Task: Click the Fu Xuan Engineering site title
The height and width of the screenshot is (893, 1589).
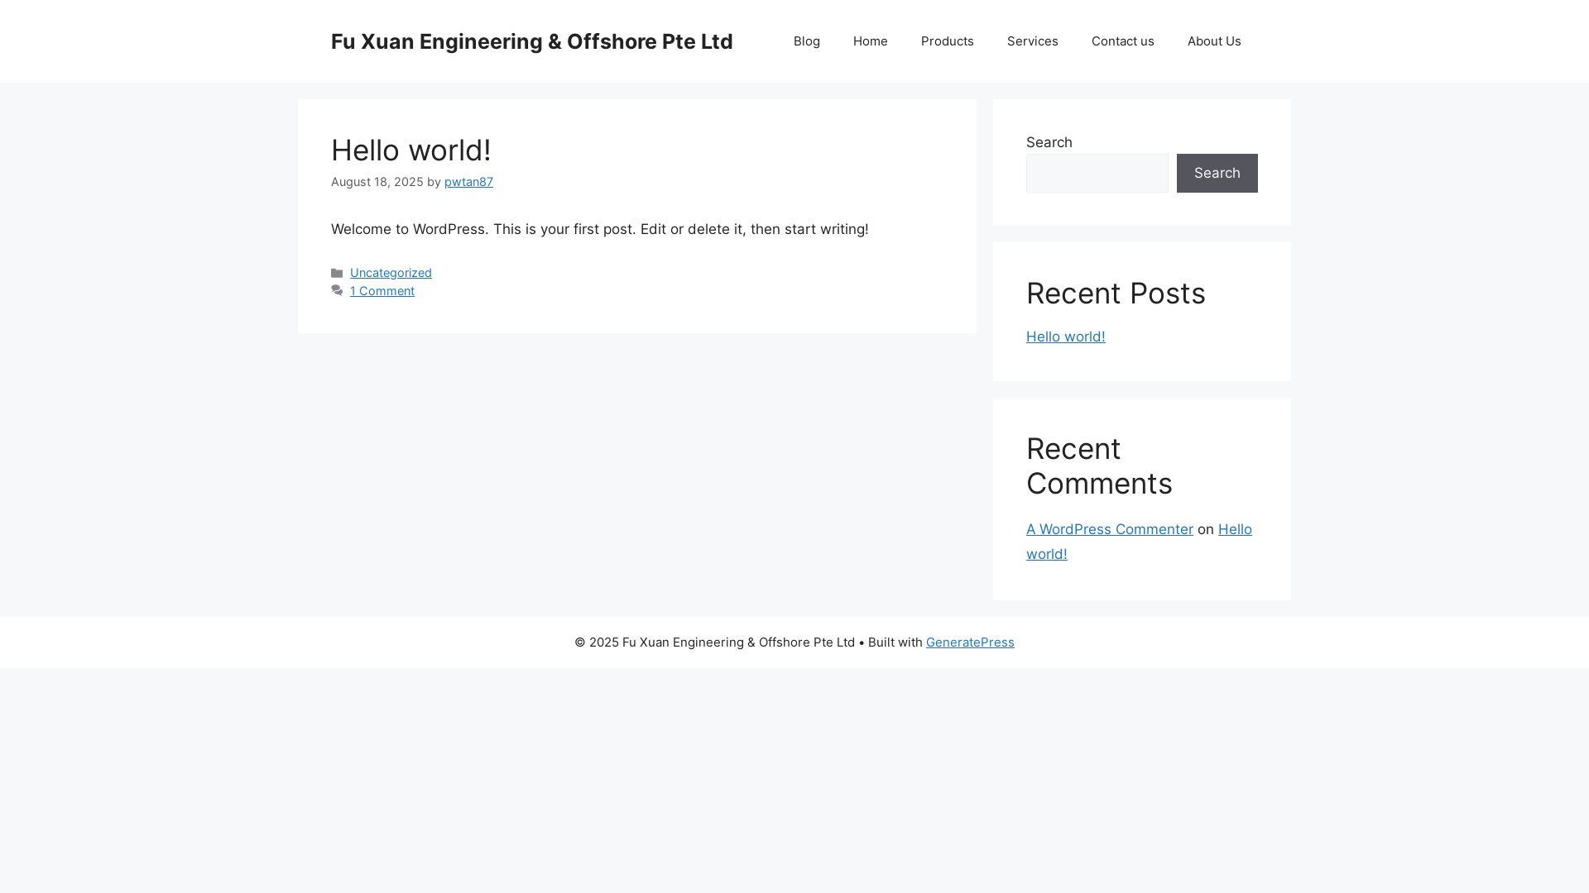Action: tap(531, 41)
